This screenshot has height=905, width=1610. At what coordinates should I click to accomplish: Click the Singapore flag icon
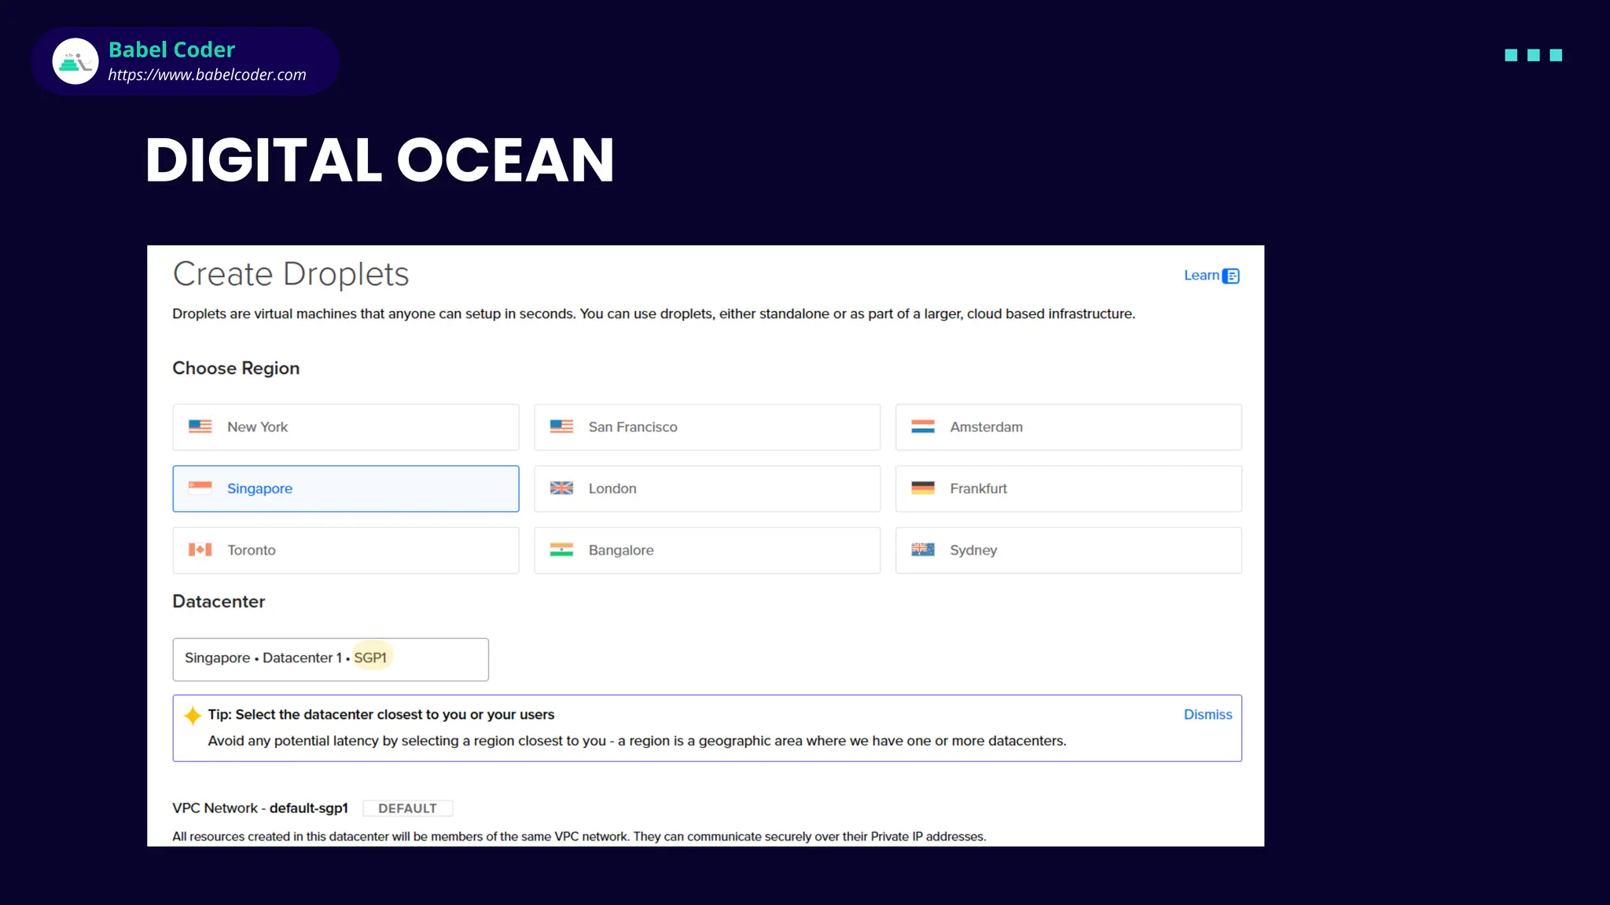tap(200, 488)
